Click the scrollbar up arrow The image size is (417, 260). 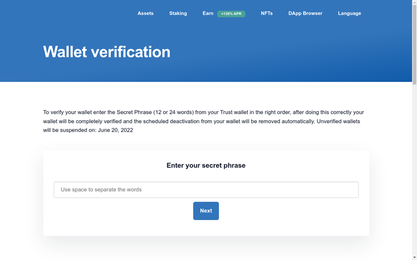click(414, 3)
